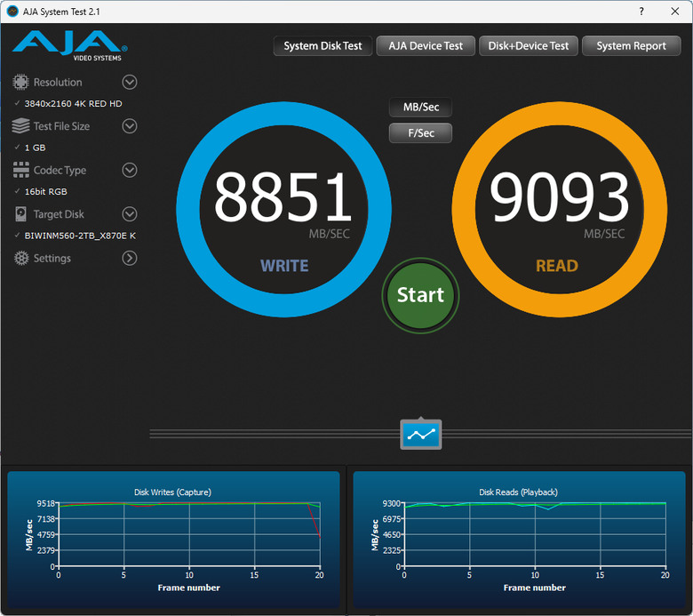Switch to System Disk Test tab
The width and height of the screenshot is (693, 616).
point(323,46)
